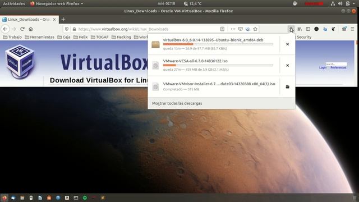Click the VirtualBox cube logo
Image resolution: width=359 pixels, height=202 pixels.
pyautogui.click(x=20, y=61)
